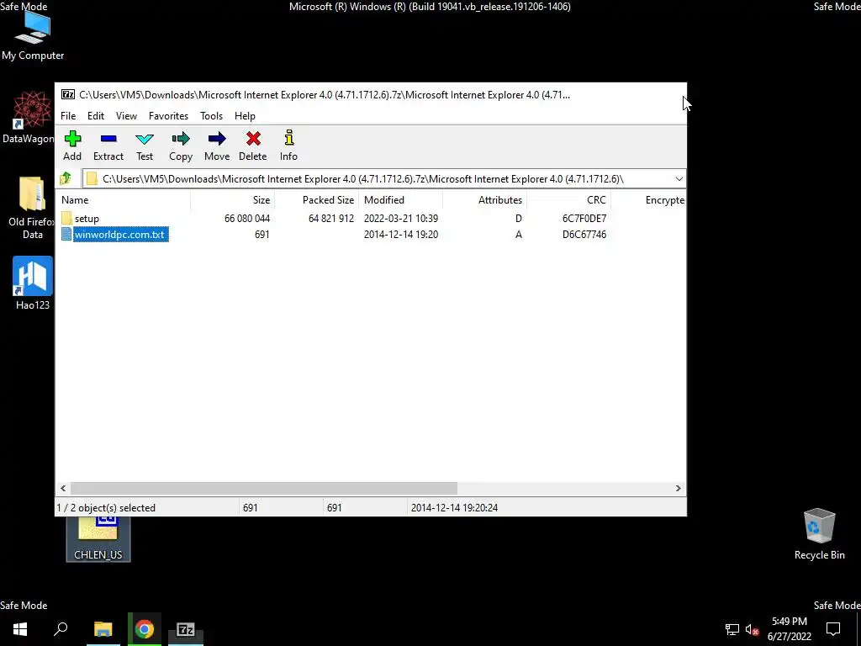Open the Windows Start menu
The image size is (861, 646).
[x=20, y=629]
